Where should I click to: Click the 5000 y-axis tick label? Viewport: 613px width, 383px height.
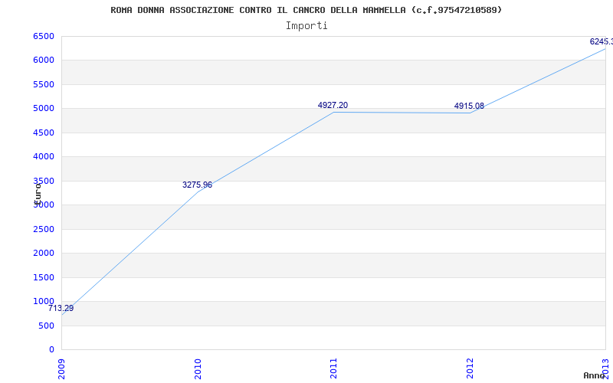pos(44,109)
